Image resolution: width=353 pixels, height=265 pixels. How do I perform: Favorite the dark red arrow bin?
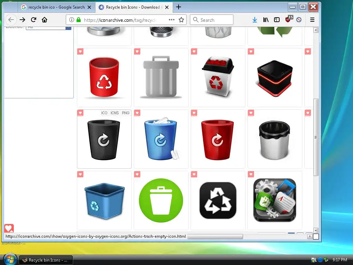(x=194, y=113)
